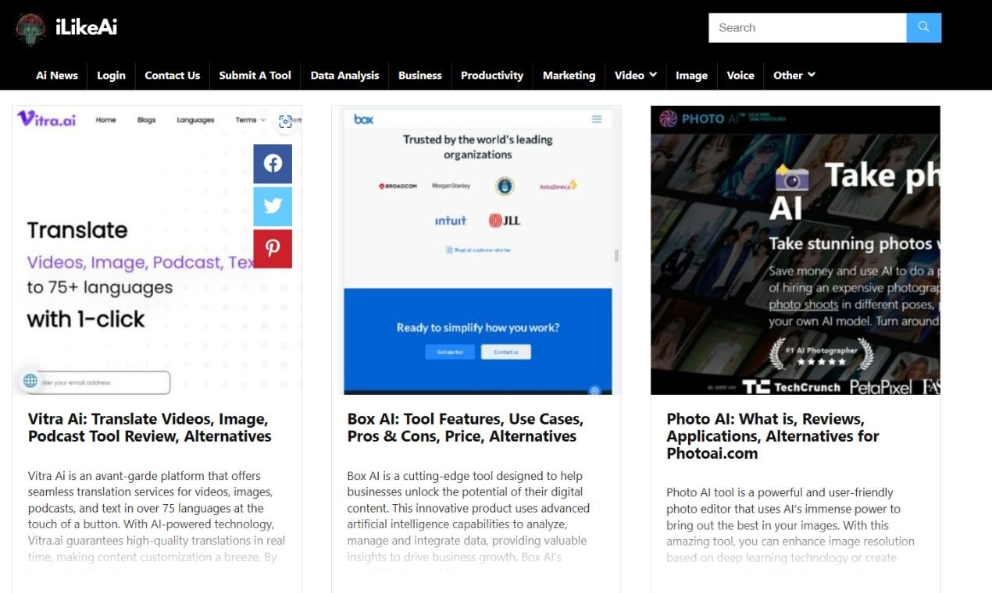
Task: Go to the Login page
Action: pyautogui.click(x=111, y=75)
